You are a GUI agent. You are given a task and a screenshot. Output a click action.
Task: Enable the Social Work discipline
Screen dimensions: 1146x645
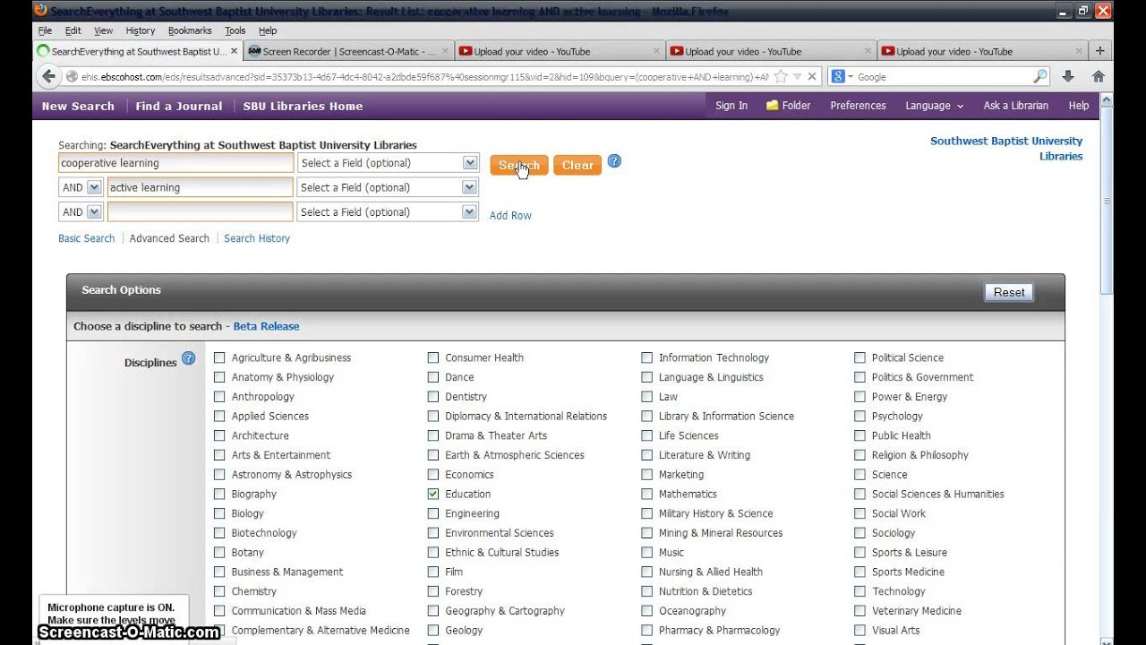click(859, 513)
